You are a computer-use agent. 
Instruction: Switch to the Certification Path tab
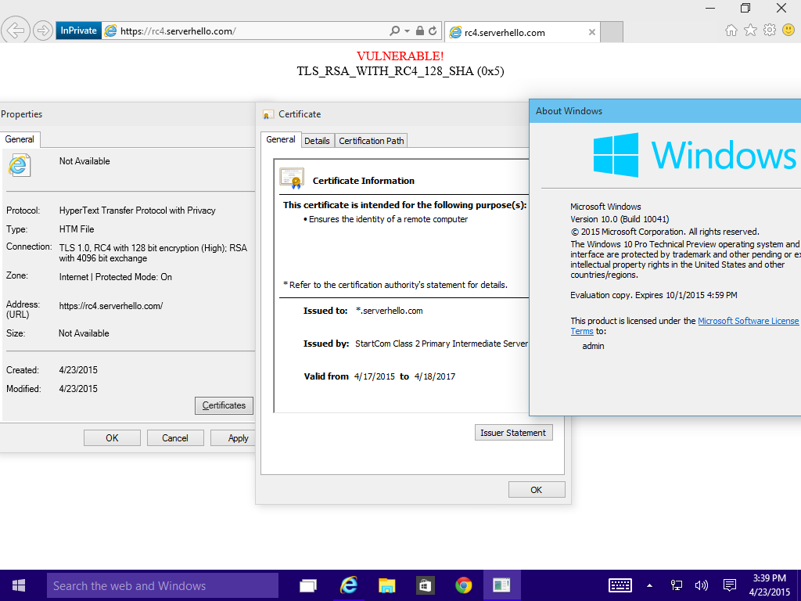[372, 141]
